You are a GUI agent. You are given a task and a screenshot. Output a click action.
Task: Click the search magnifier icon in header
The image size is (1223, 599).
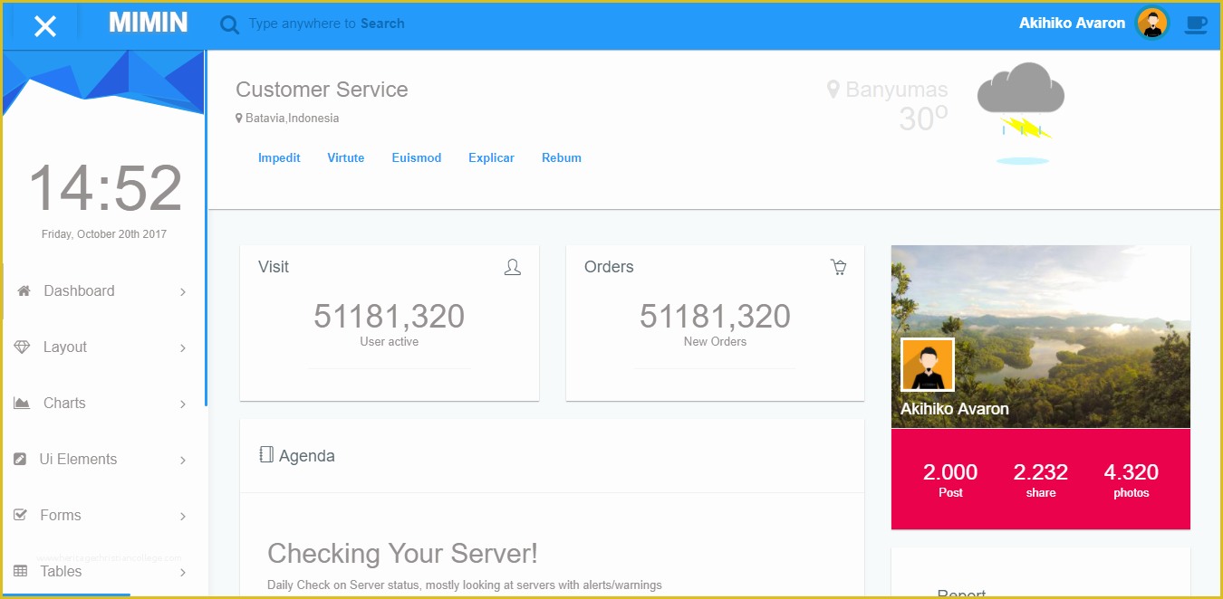(228, 24)
